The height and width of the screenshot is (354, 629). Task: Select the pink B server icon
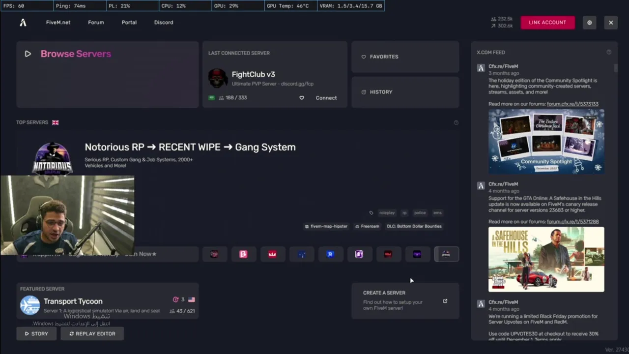(x=243, y=254)
